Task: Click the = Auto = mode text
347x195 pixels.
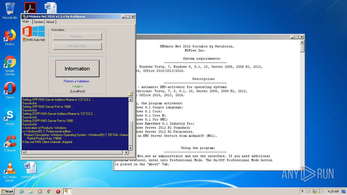Action: coord(78,86)
